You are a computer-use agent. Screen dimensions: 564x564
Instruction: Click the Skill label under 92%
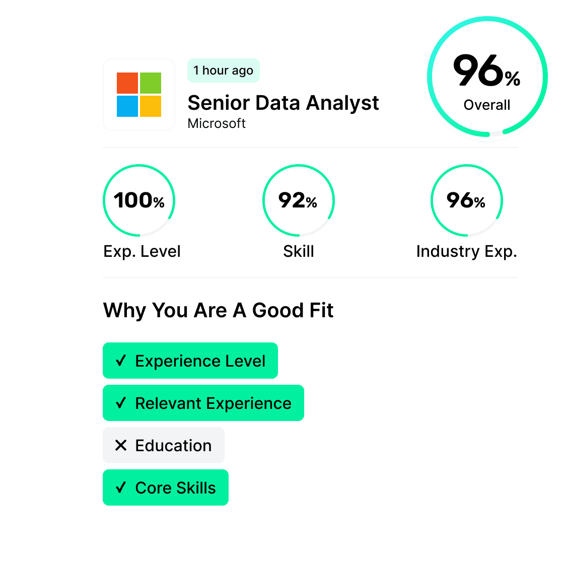tap(298, 251)
